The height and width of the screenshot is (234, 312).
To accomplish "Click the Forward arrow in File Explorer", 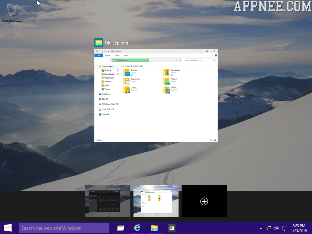I will point(102,60).
